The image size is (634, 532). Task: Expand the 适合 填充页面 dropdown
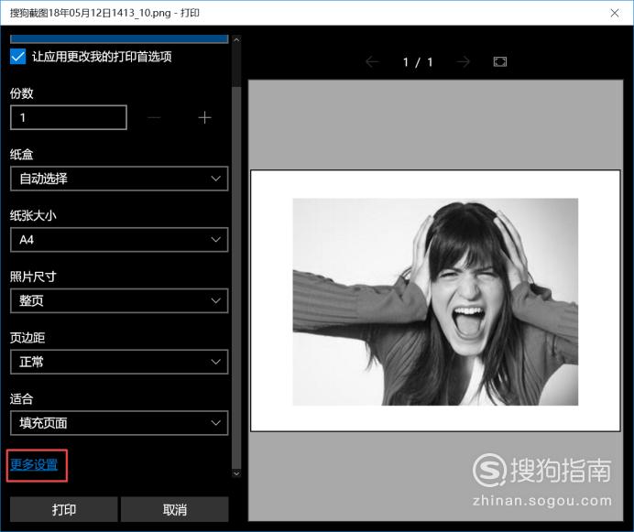(x=119, y=423)
